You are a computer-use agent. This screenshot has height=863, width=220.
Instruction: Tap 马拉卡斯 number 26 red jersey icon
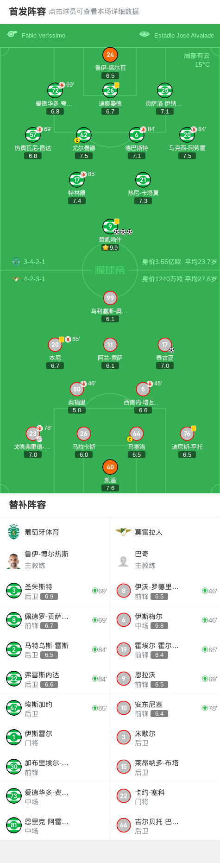pos(83,434)
